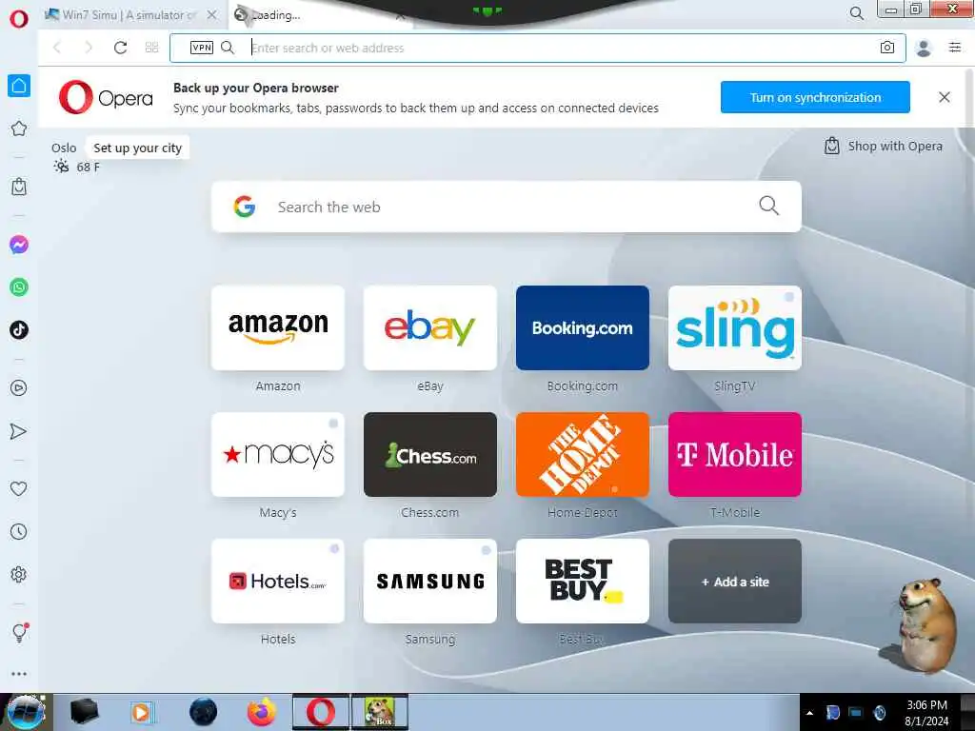Open the Chess.com speed dial tile
The height and width of the screenshot is (731, 975).
point(430,454)
